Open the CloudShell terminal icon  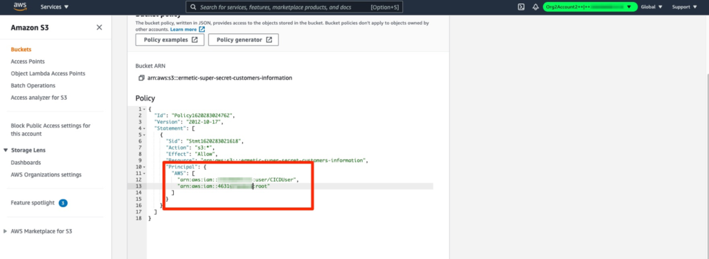(521, 7)
